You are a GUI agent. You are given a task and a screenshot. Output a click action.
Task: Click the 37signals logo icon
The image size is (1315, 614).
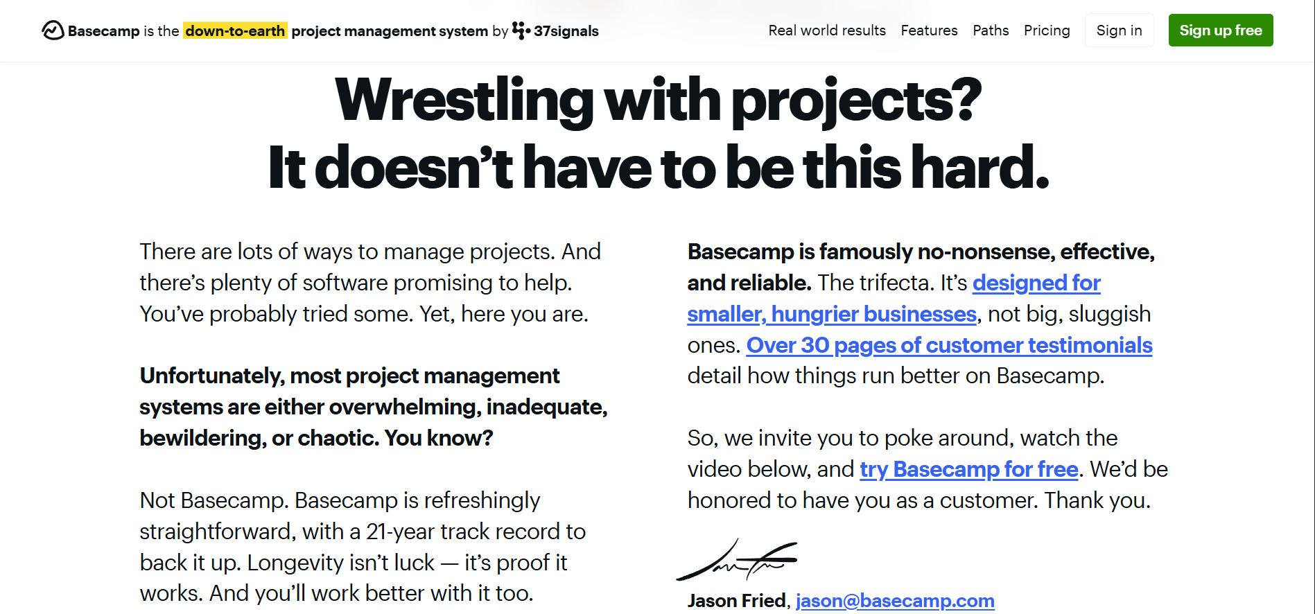(x=521, y=30)
